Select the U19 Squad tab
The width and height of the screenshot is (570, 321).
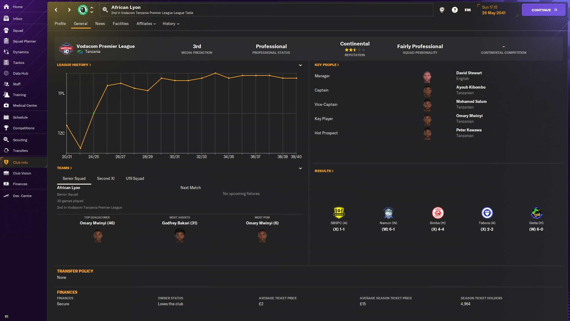click(135, 178)
